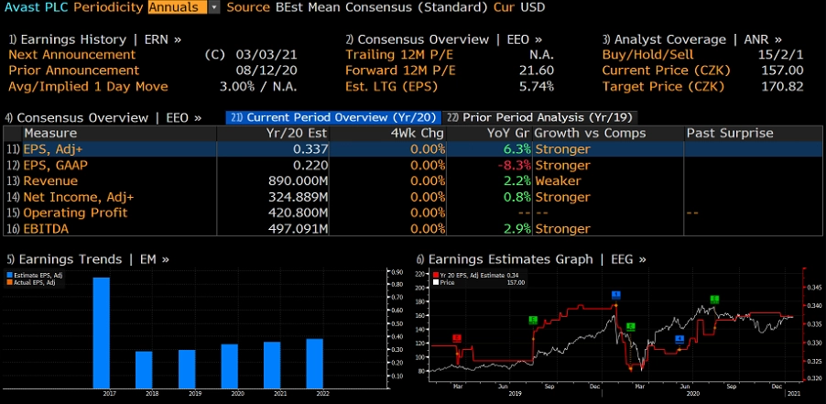Click the red E event marker near March 2019
This screenshot has width=826, height=404.
(457, 338)
